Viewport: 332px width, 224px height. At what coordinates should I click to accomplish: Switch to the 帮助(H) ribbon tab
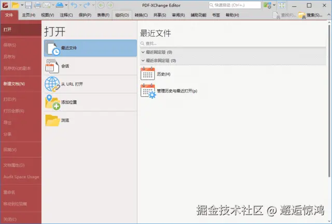[x=232, y=15]
